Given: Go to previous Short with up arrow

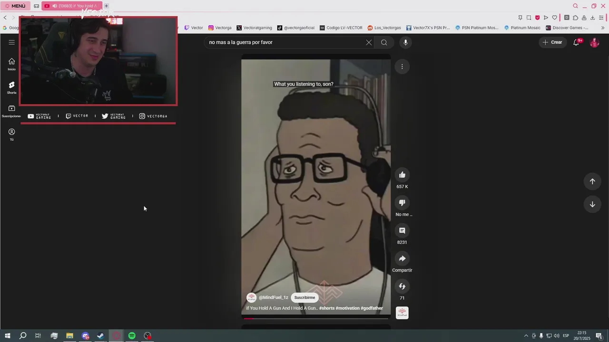Looking at the screenshot, I should pos(592,181).
